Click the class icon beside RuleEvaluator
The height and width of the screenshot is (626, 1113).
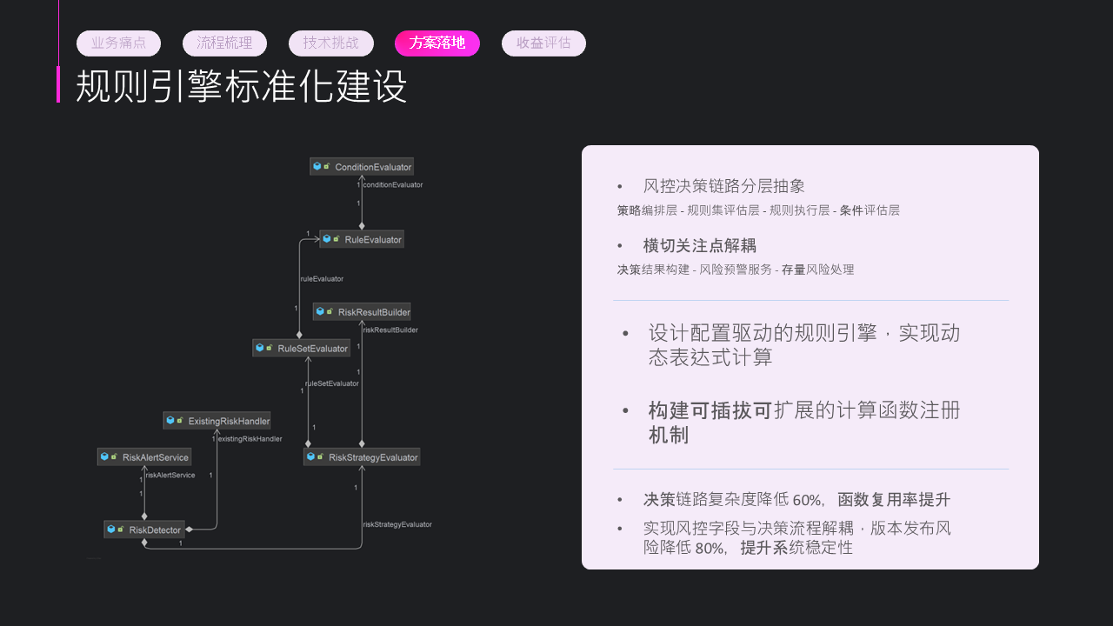(327, 239)
